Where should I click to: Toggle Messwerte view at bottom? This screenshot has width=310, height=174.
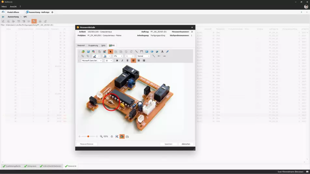click(71, 166)
